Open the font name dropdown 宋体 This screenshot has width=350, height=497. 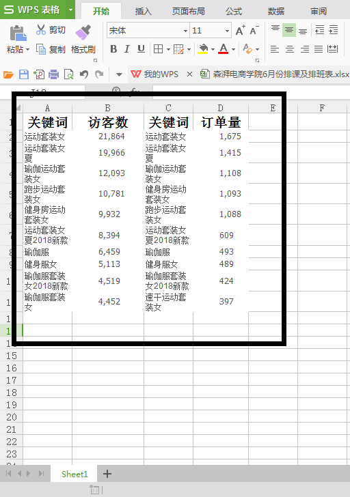[x=185, y=31]
